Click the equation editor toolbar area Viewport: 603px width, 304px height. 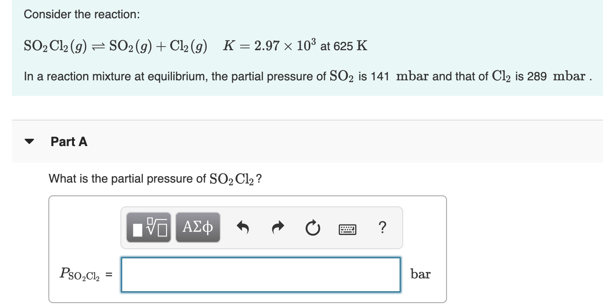[262, 227]
